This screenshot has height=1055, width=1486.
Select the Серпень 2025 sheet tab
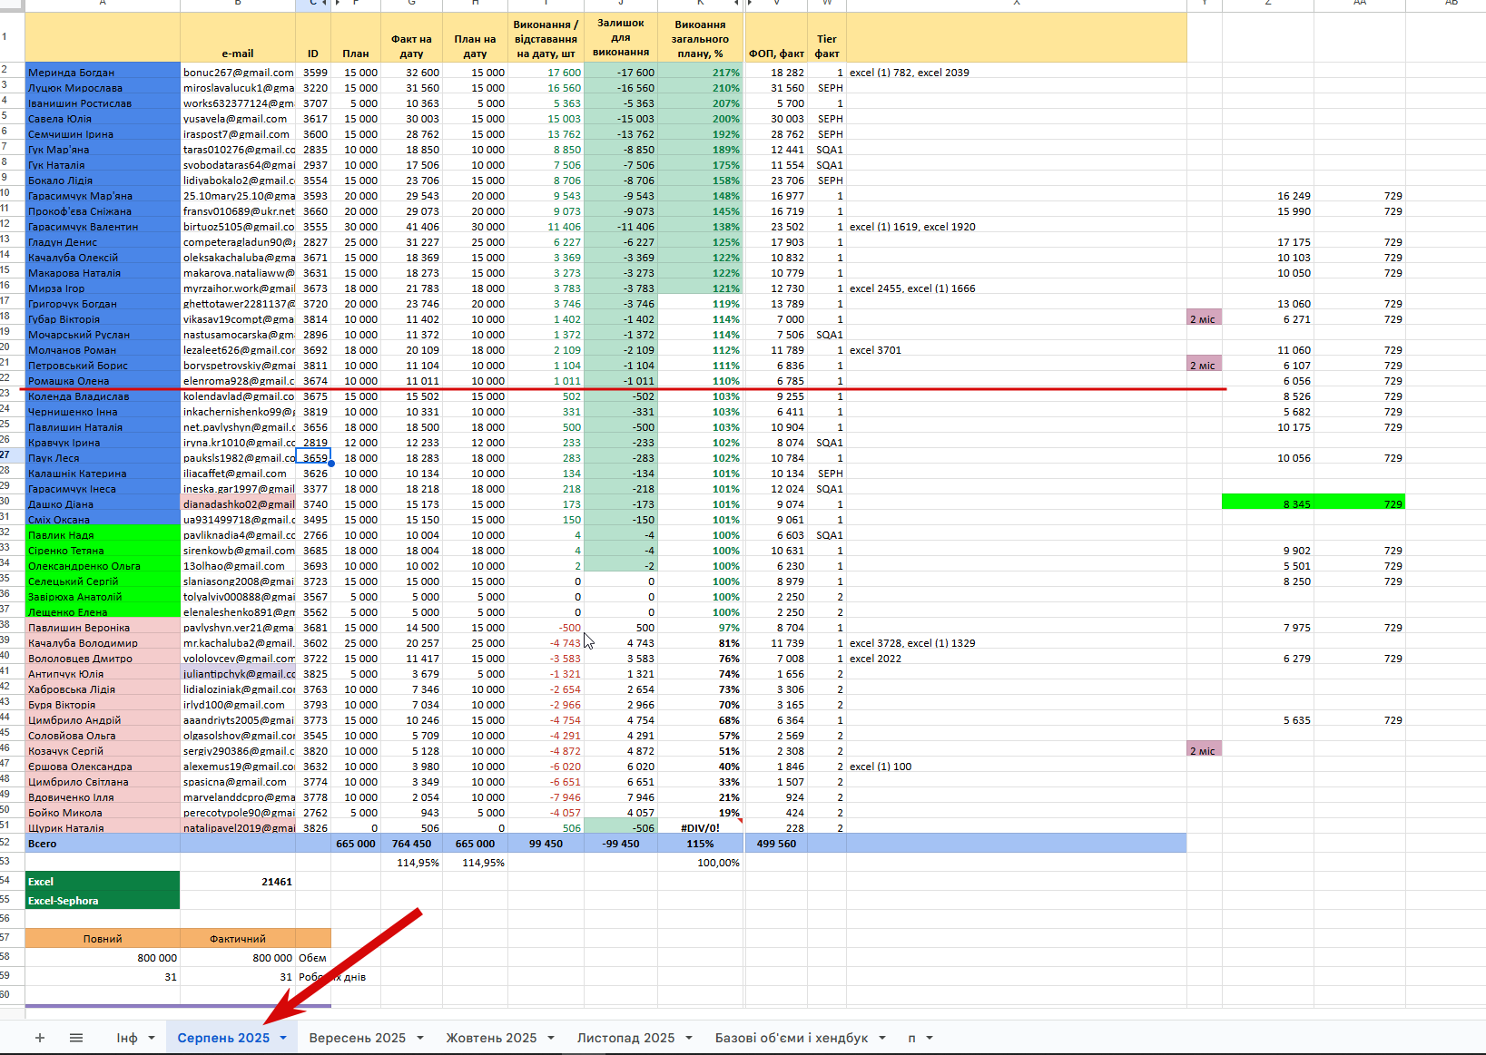[223, 1038]
